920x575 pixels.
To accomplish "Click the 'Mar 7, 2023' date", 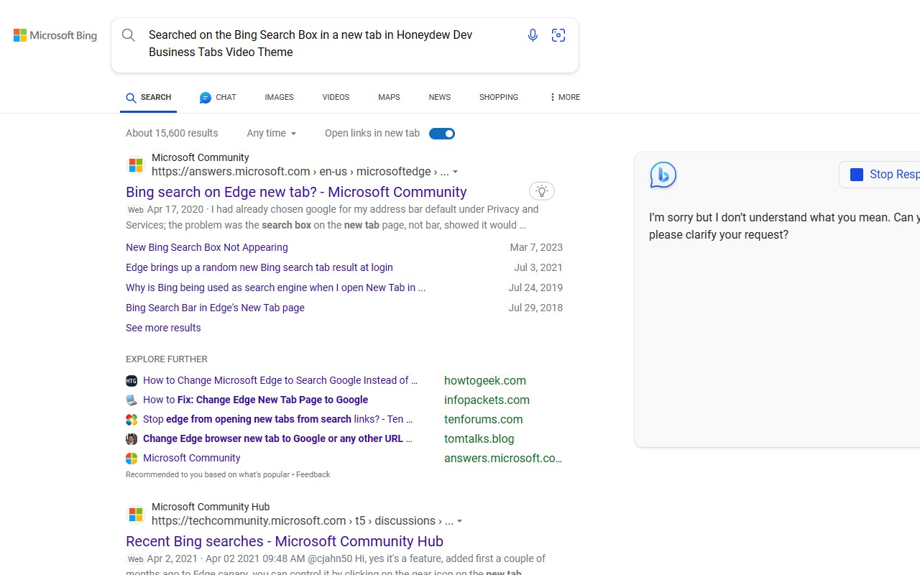I will point(536,247).
